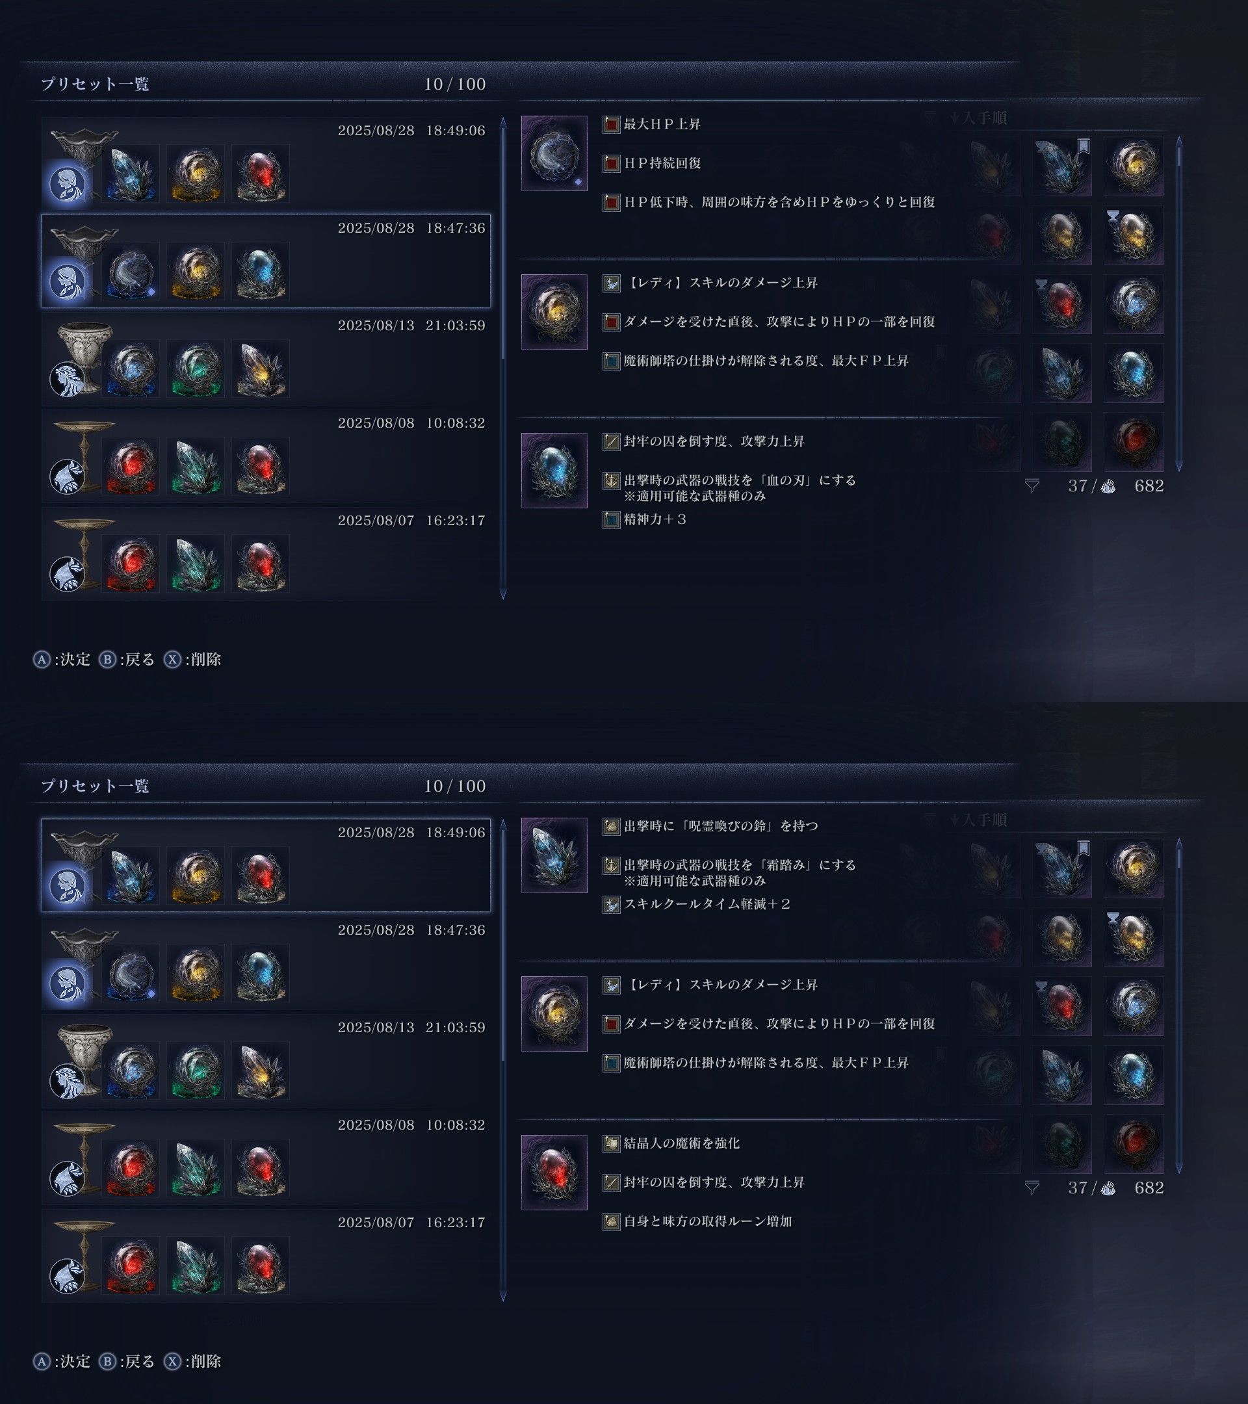Click X:削除 under the list highlighting 18:47:36

(x=192, y=659)
